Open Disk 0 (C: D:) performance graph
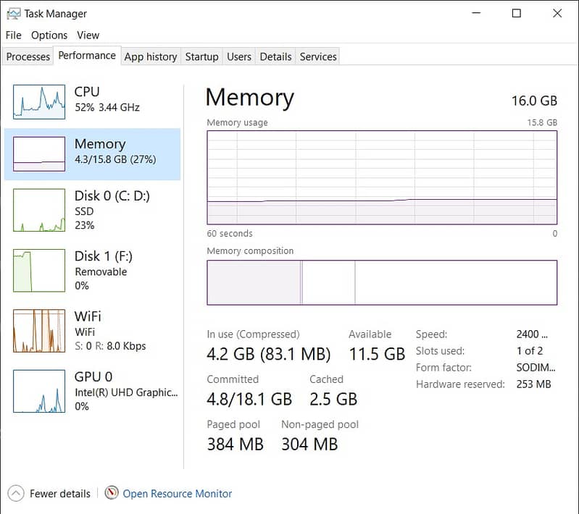This screenshot has width=579, height=514. [x=39, y=211]
